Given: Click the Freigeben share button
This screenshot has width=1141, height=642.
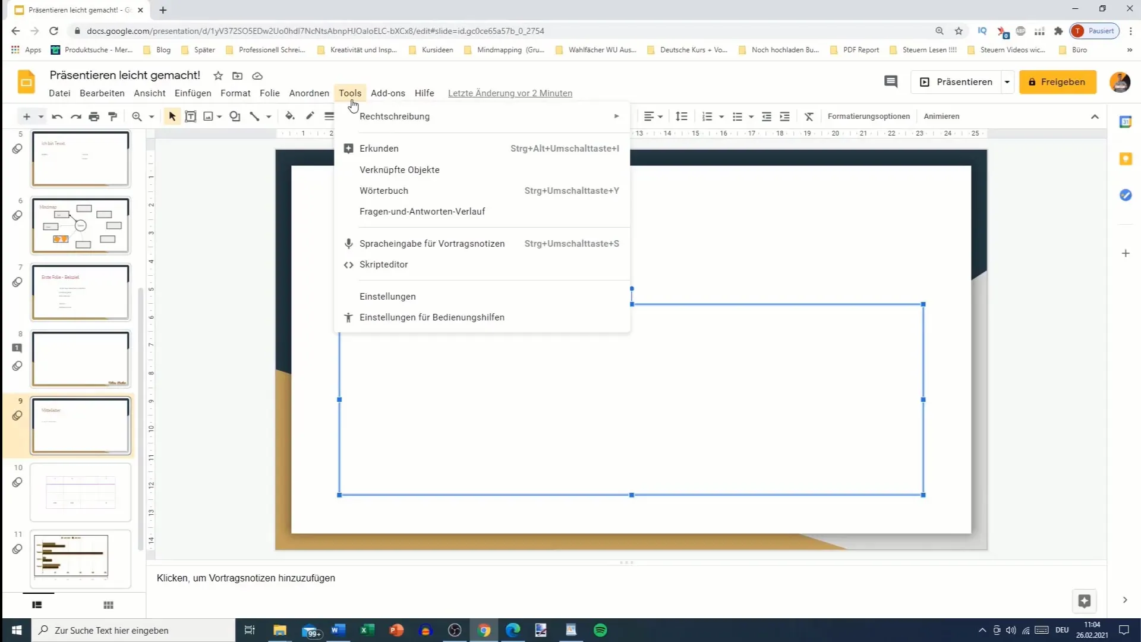Looking at the screenshot, I should tap(1058, 82).
